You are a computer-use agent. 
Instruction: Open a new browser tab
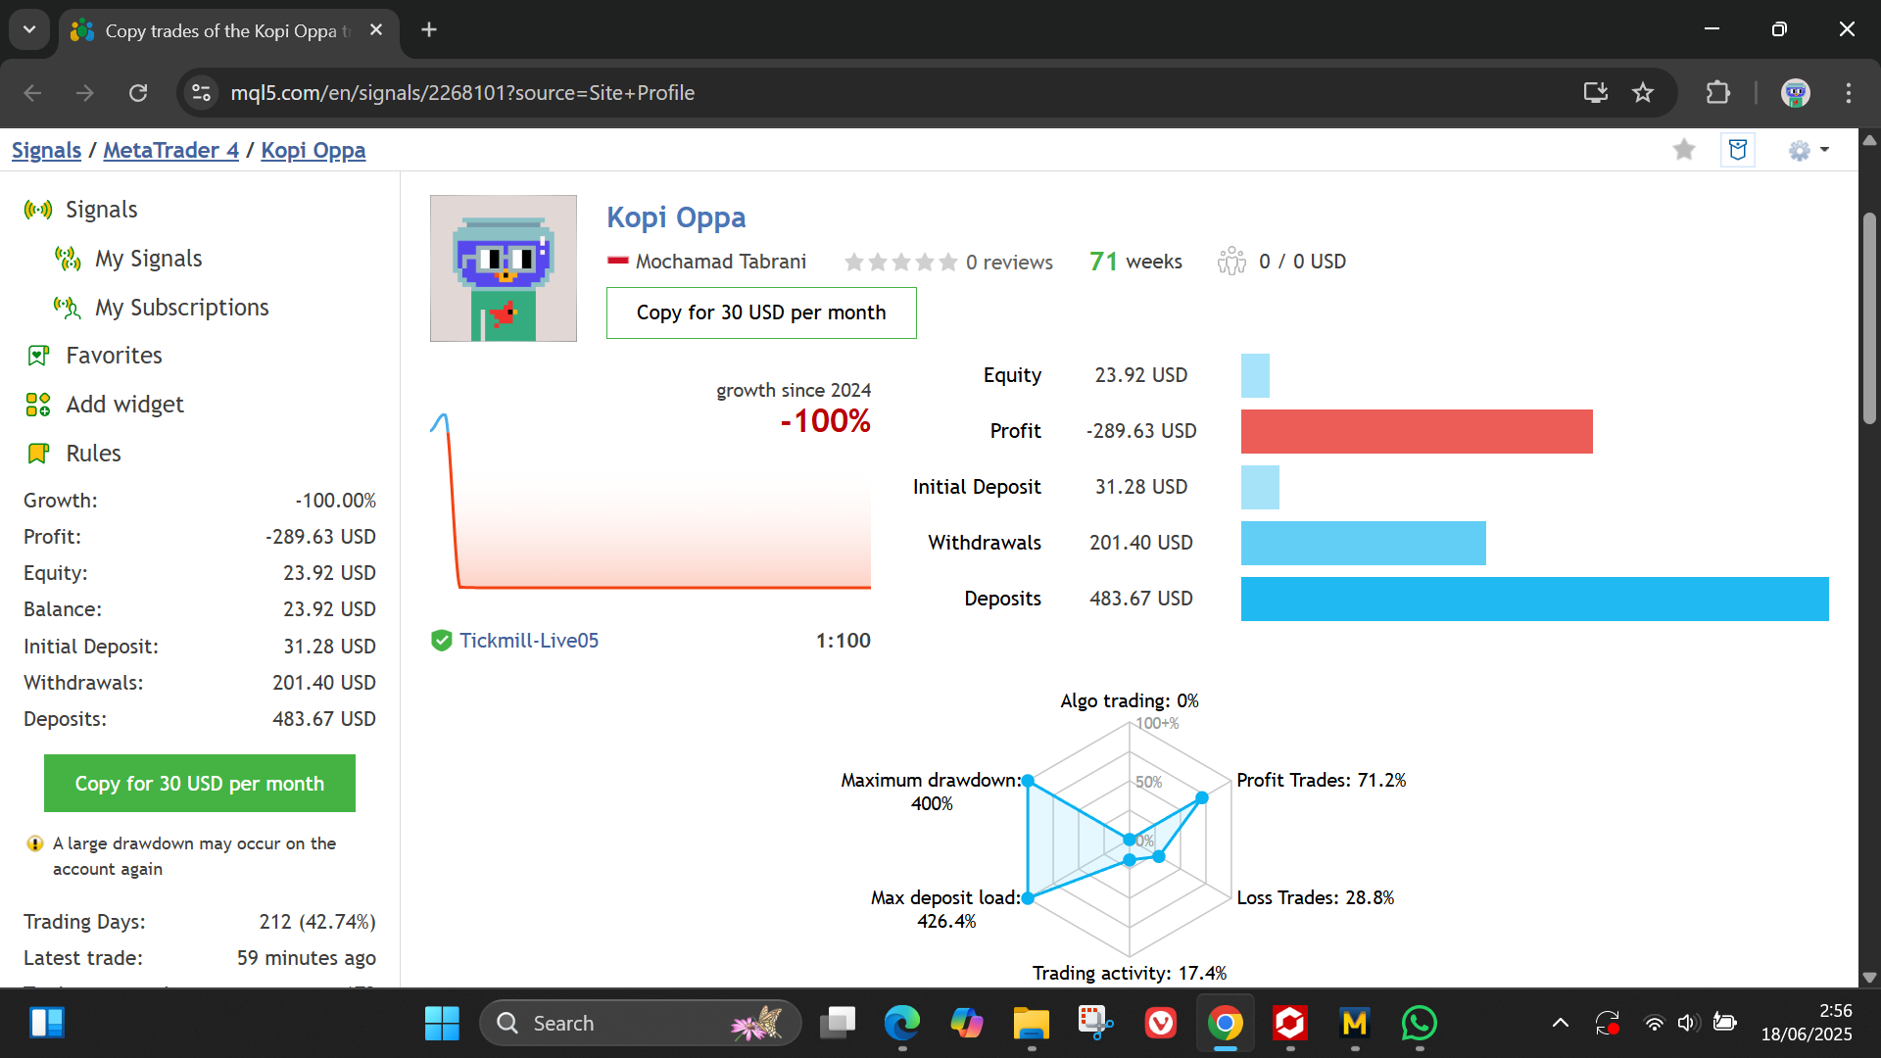pyautogui.click(x=429, y=29)
